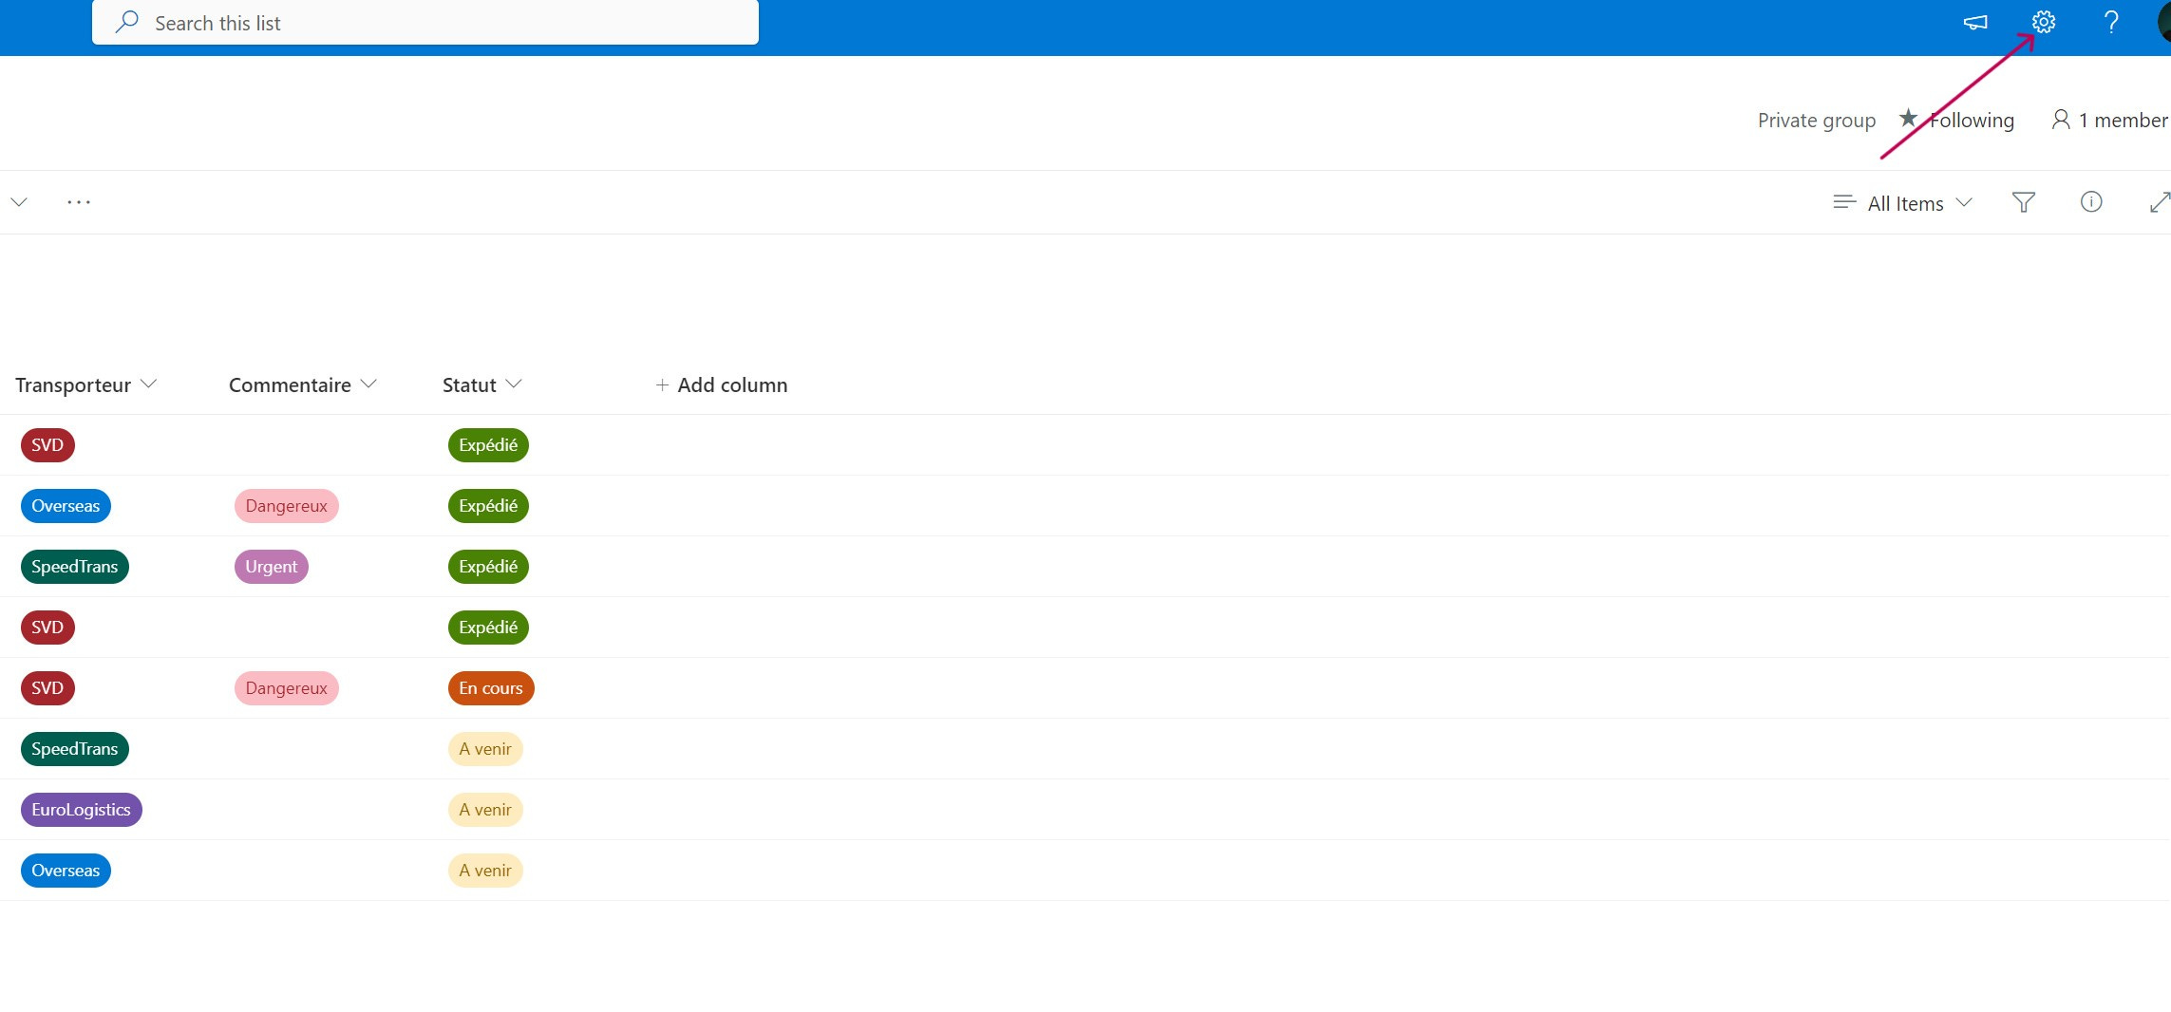
Task: Select Overseas pill in Dangereux row
Action: [66, 506]
